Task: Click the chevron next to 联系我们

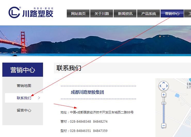Action: 39,98
